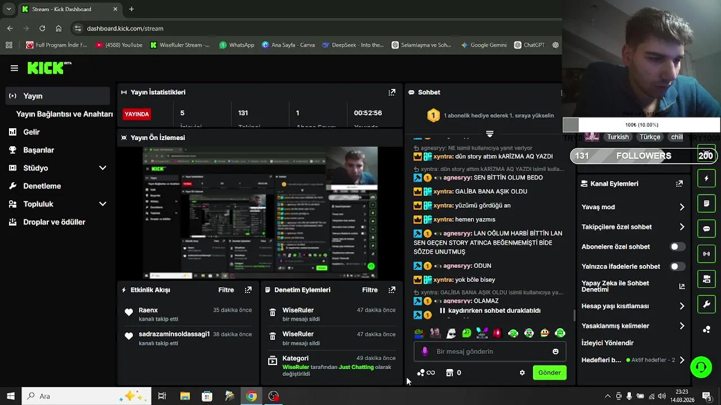
Task: Select the sunglasses emote in chat
Action: pyautogui.click(x=451, y=333)
